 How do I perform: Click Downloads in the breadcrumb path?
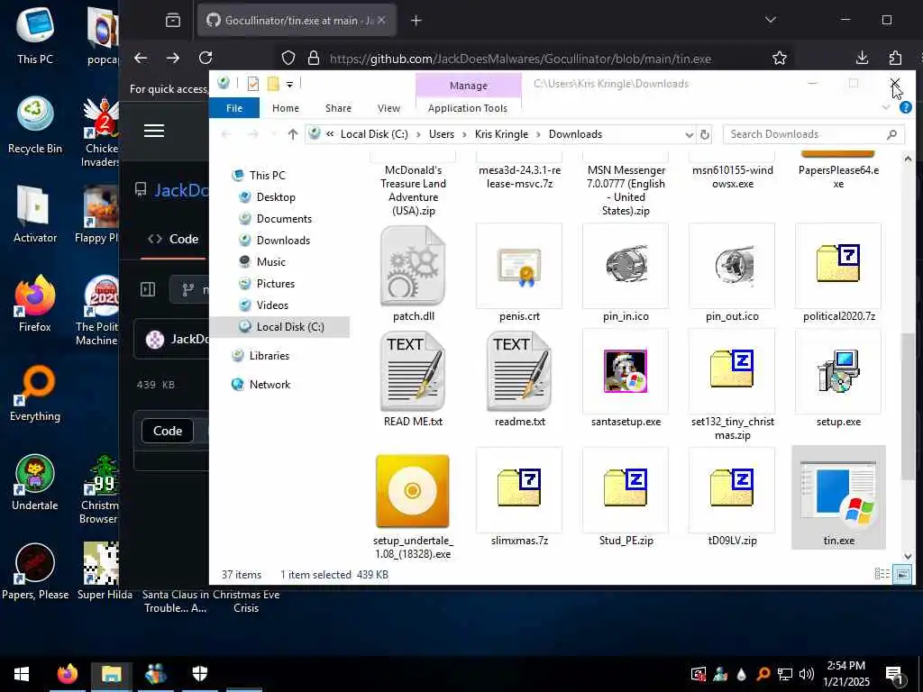[575, 134]
